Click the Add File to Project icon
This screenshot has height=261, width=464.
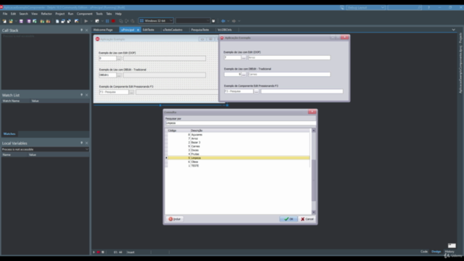point(42,21)
